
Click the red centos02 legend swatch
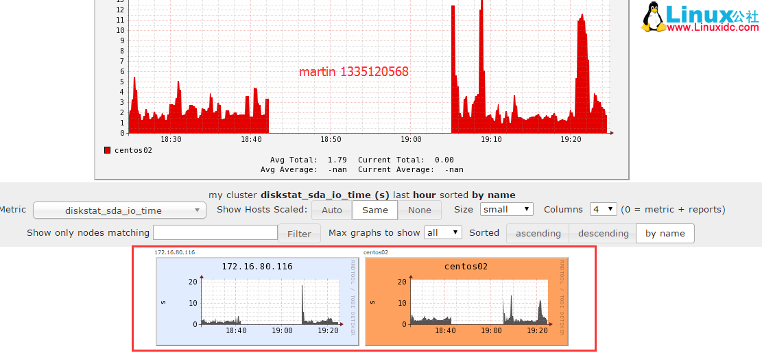tap(107, 150)
